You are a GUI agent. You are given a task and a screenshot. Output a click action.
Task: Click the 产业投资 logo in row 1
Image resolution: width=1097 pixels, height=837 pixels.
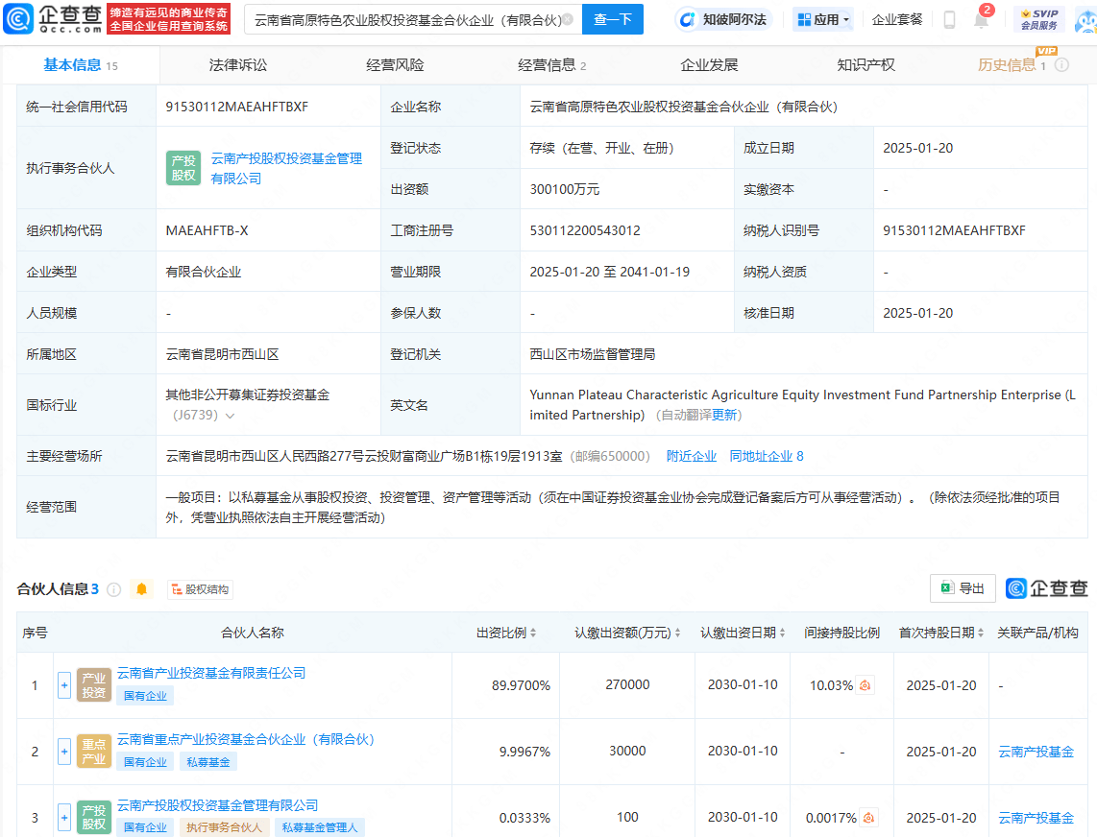click(94, 685)
